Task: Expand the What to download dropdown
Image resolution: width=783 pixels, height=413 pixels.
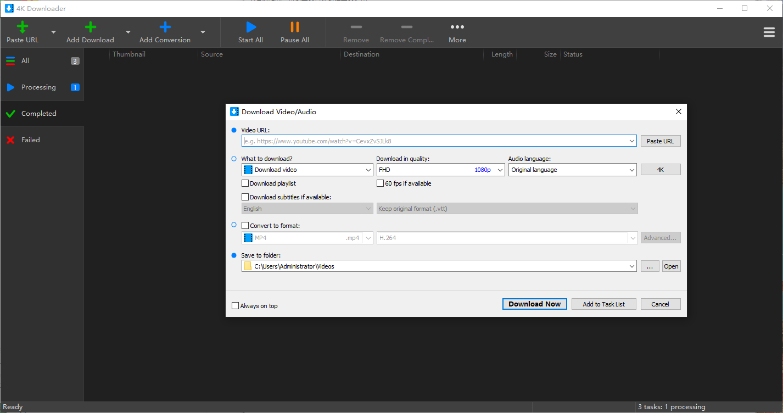Action: coord(368,170)
